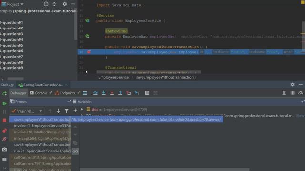
Task: Hide the Project panel with minimize icon
Action: pos(73,4)
